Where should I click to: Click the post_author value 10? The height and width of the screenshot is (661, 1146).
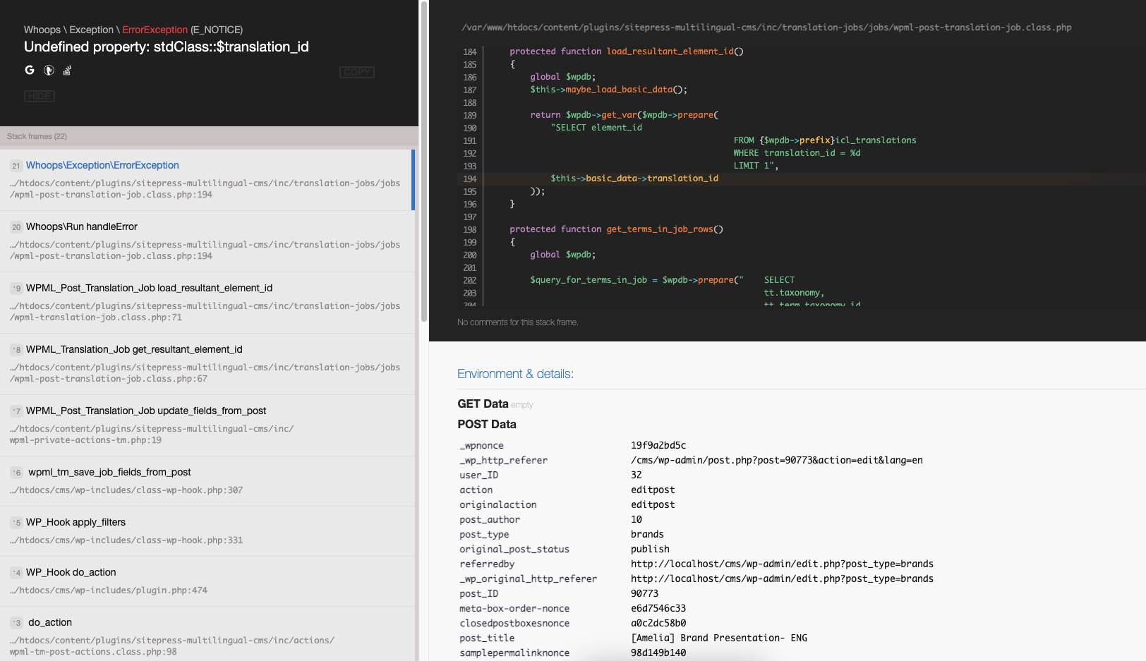[637, 519]
